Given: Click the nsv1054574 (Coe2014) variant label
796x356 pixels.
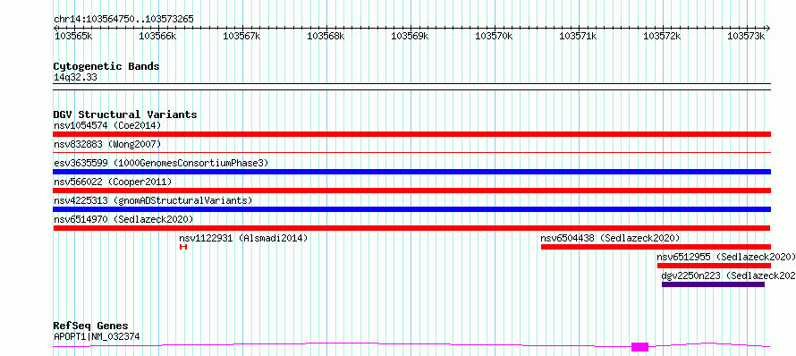Looking at the screenshot, I should (x=107, y=125).
